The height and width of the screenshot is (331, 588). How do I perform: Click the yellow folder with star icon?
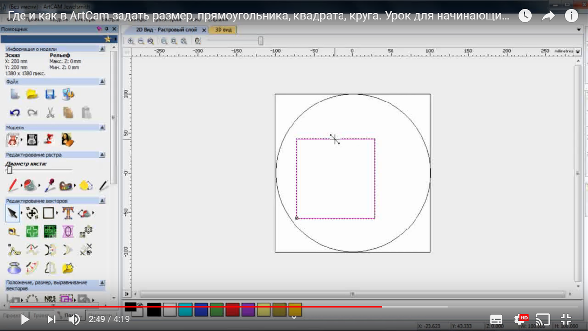68,268
